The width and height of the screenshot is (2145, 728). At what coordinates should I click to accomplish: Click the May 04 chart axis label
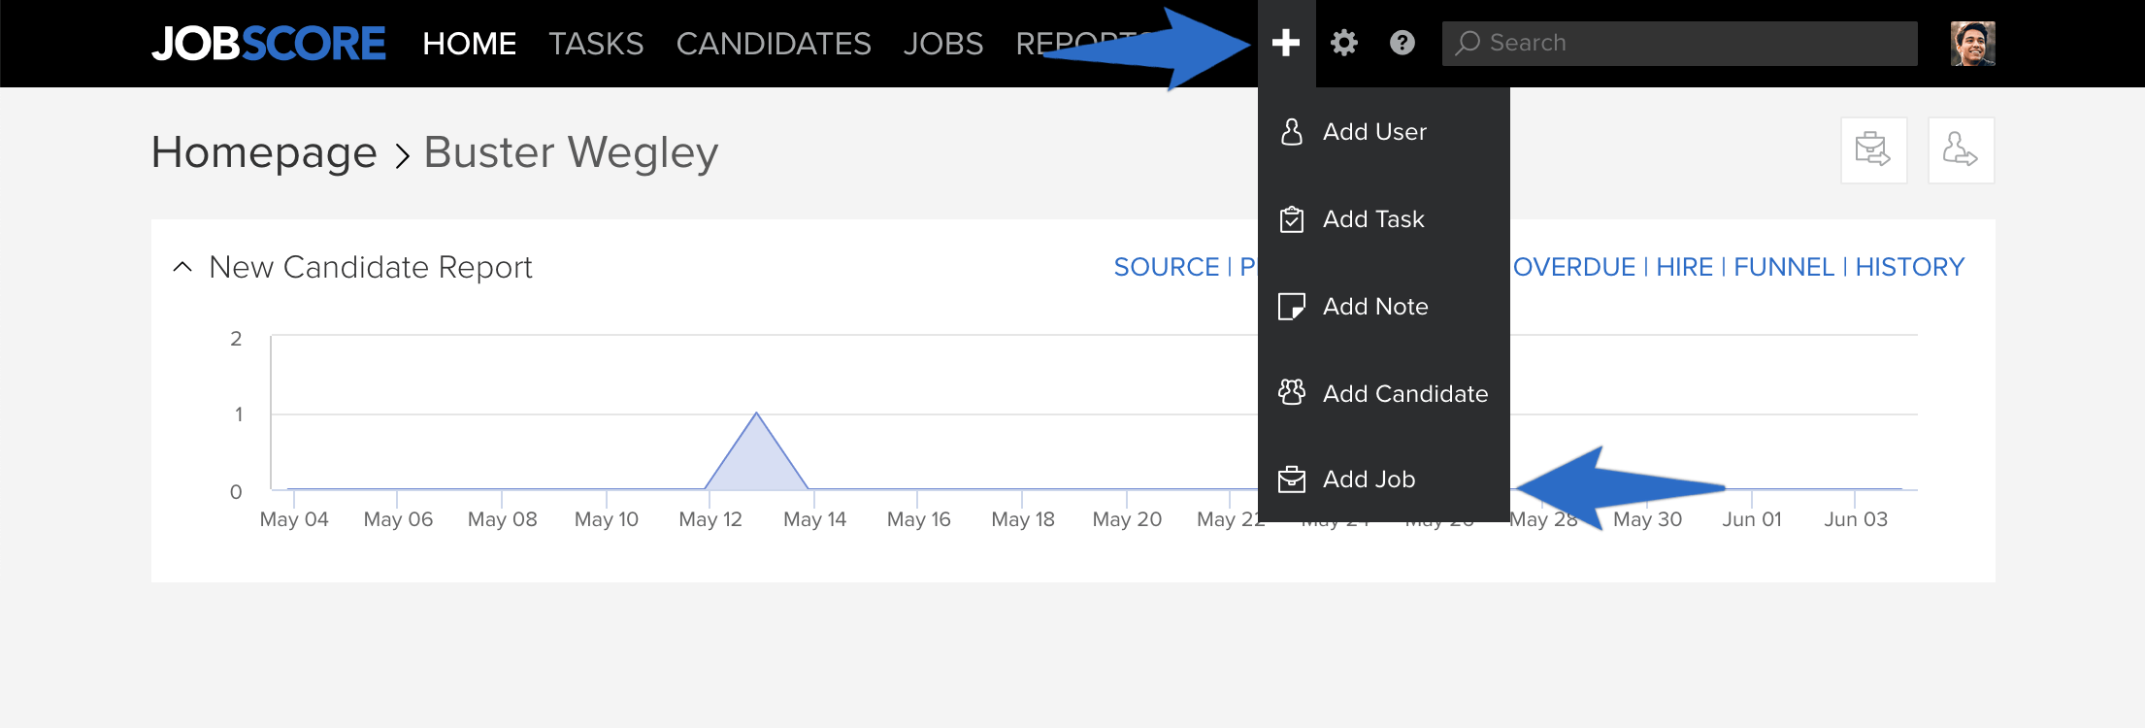(x=294, y=519)
